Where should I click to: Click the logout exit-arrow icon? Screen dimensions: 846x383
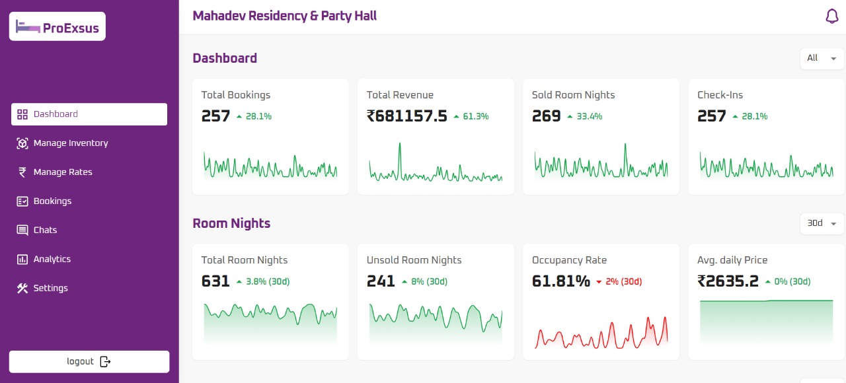105,361
